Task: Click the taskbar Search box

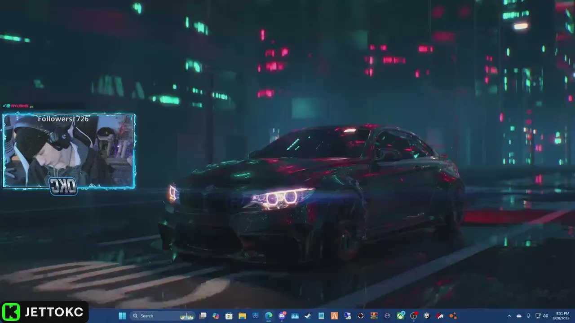Action: click(162, 316)
